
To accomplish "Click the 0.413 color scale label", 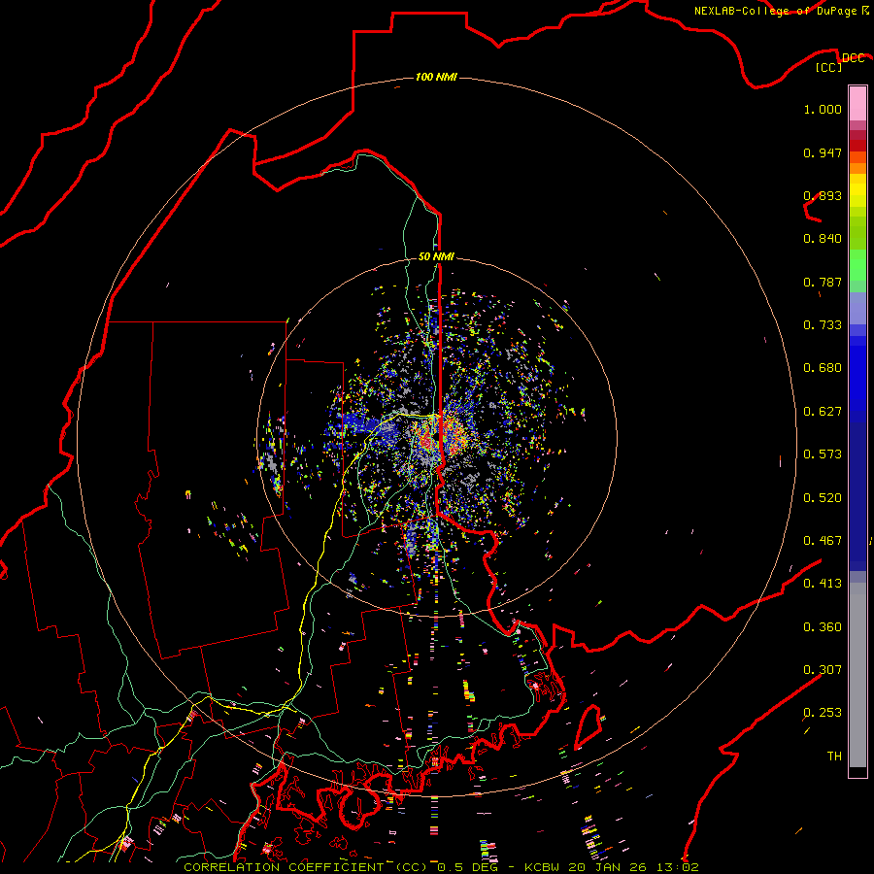I will click(x=823, y=584).
